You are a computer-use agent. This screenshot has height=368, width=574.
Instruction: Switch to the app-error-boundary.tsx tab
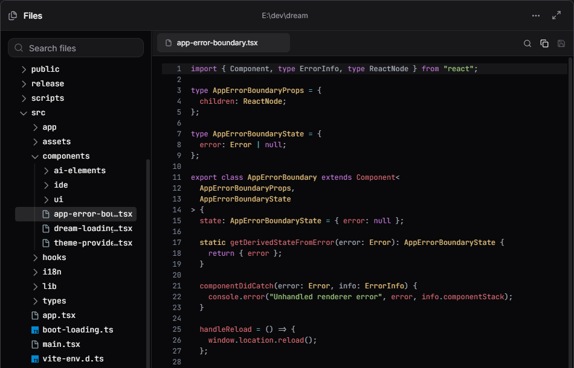point(224,43)
